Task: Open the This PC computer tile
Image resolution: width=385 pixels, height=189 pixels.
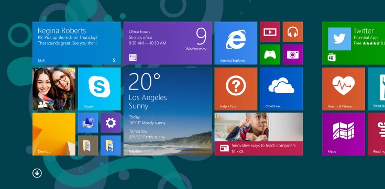Action: pyautogui.click(x=88, y=123)
